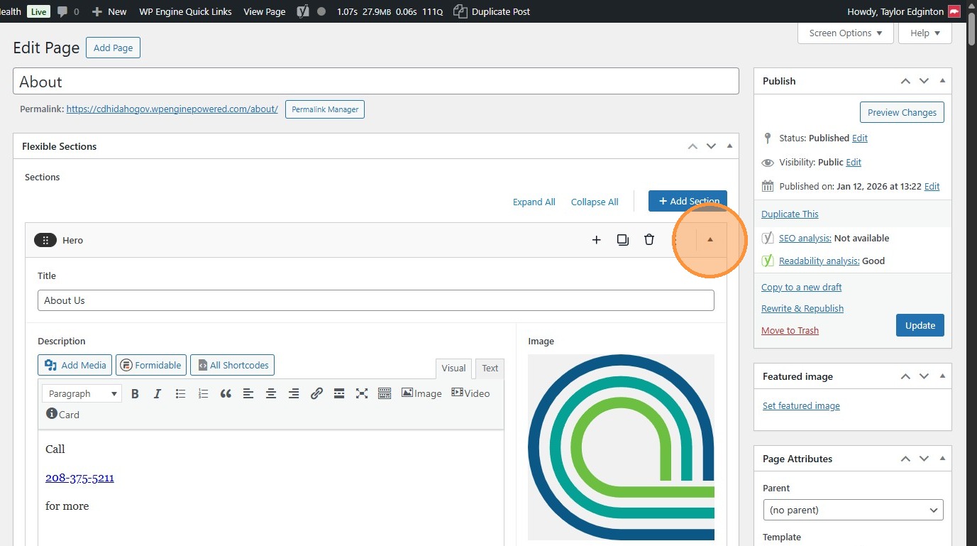Click the blue Update button
977x546 pixels.
(x=920, y=325)
